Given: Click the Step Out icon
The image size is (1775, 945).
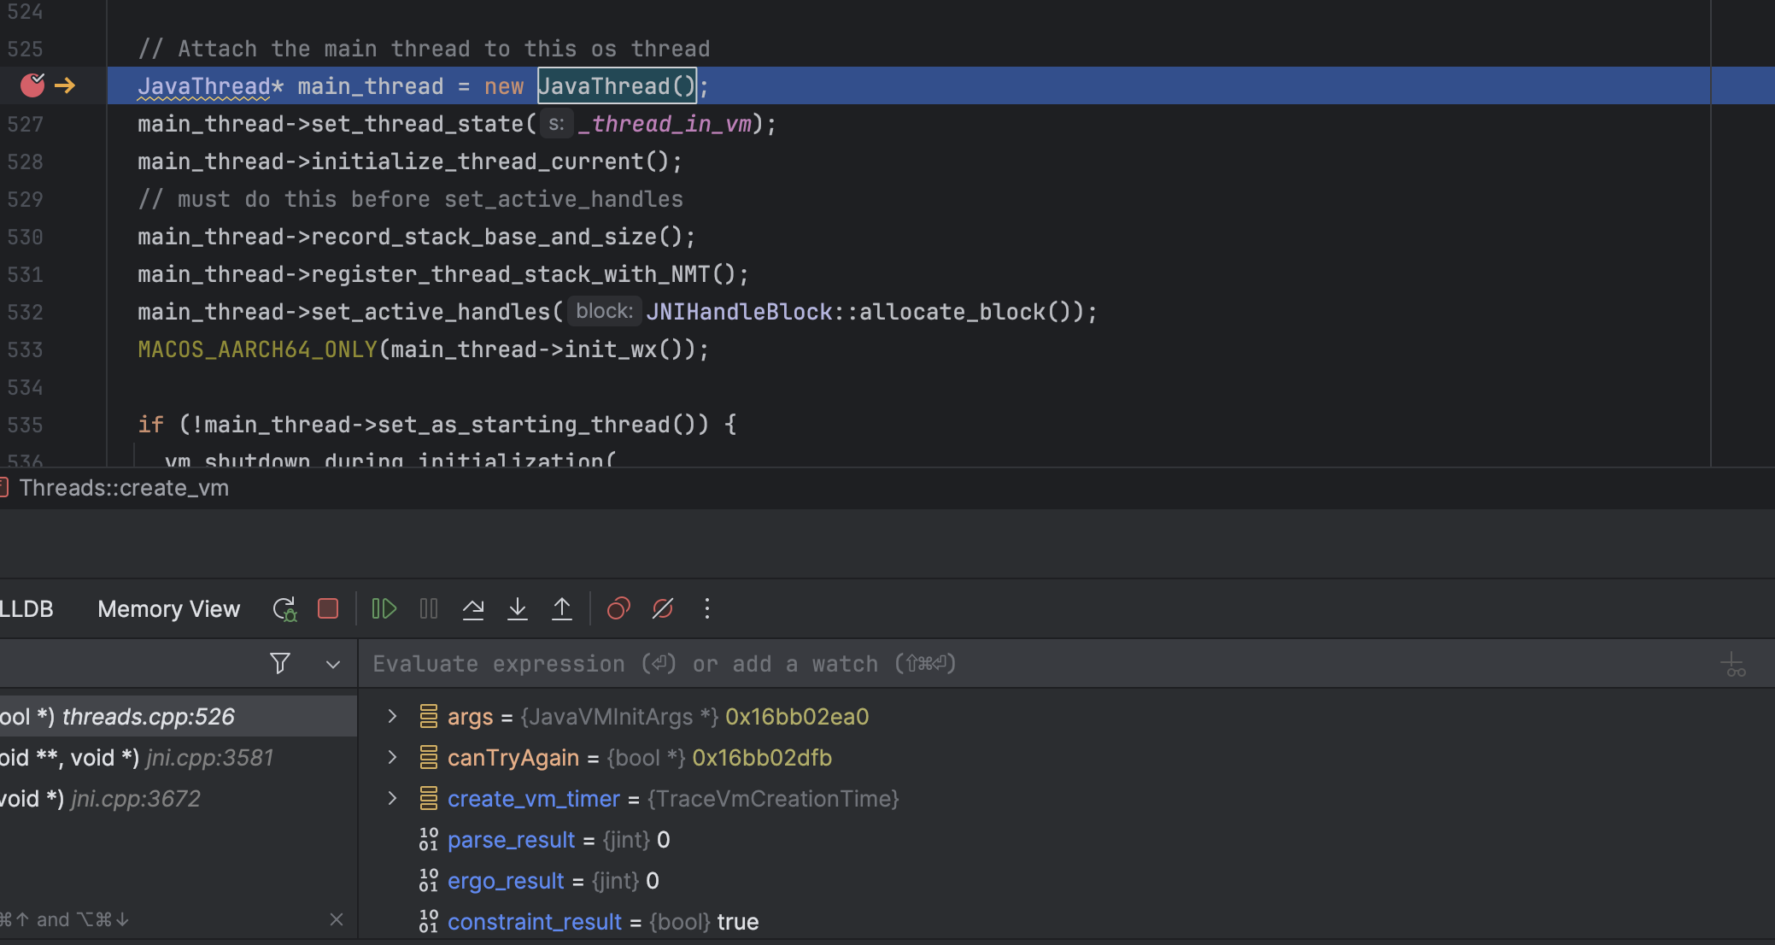Looking at the screenshot, I should [561, 608].
